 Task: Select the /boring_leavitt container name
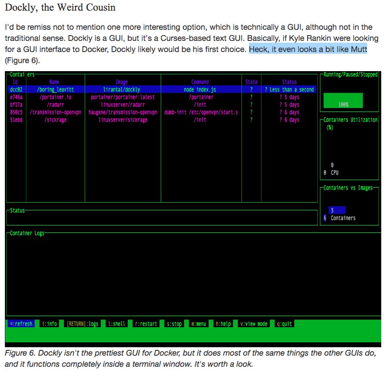pyautogui.click(x=55, y=89)
